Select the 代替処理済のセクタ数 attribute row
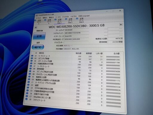Viewport: 153px width, 115px height. pyautogui.click(x=75, y=64)
